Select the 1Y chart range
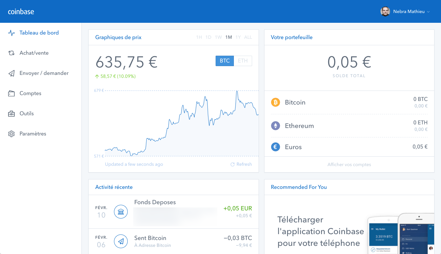The width and height of the screenshot is (441, 254). click(238, 37)
